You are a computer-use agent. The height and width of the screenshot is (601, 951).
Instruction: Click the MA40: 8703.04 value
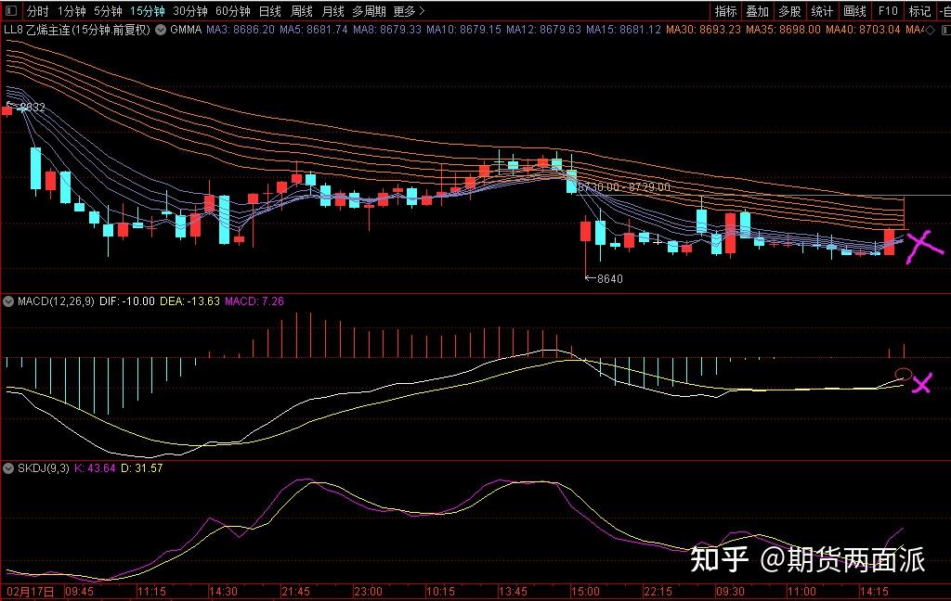click(863, 29)
